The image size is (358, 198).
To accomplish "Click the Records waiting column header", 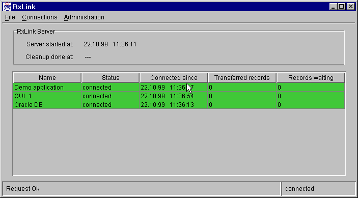I will click(x=311, y=78).
